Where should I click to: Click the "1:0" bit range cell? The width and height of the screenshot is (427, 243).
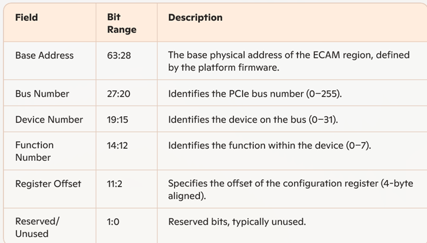click(x=113, y=222)
